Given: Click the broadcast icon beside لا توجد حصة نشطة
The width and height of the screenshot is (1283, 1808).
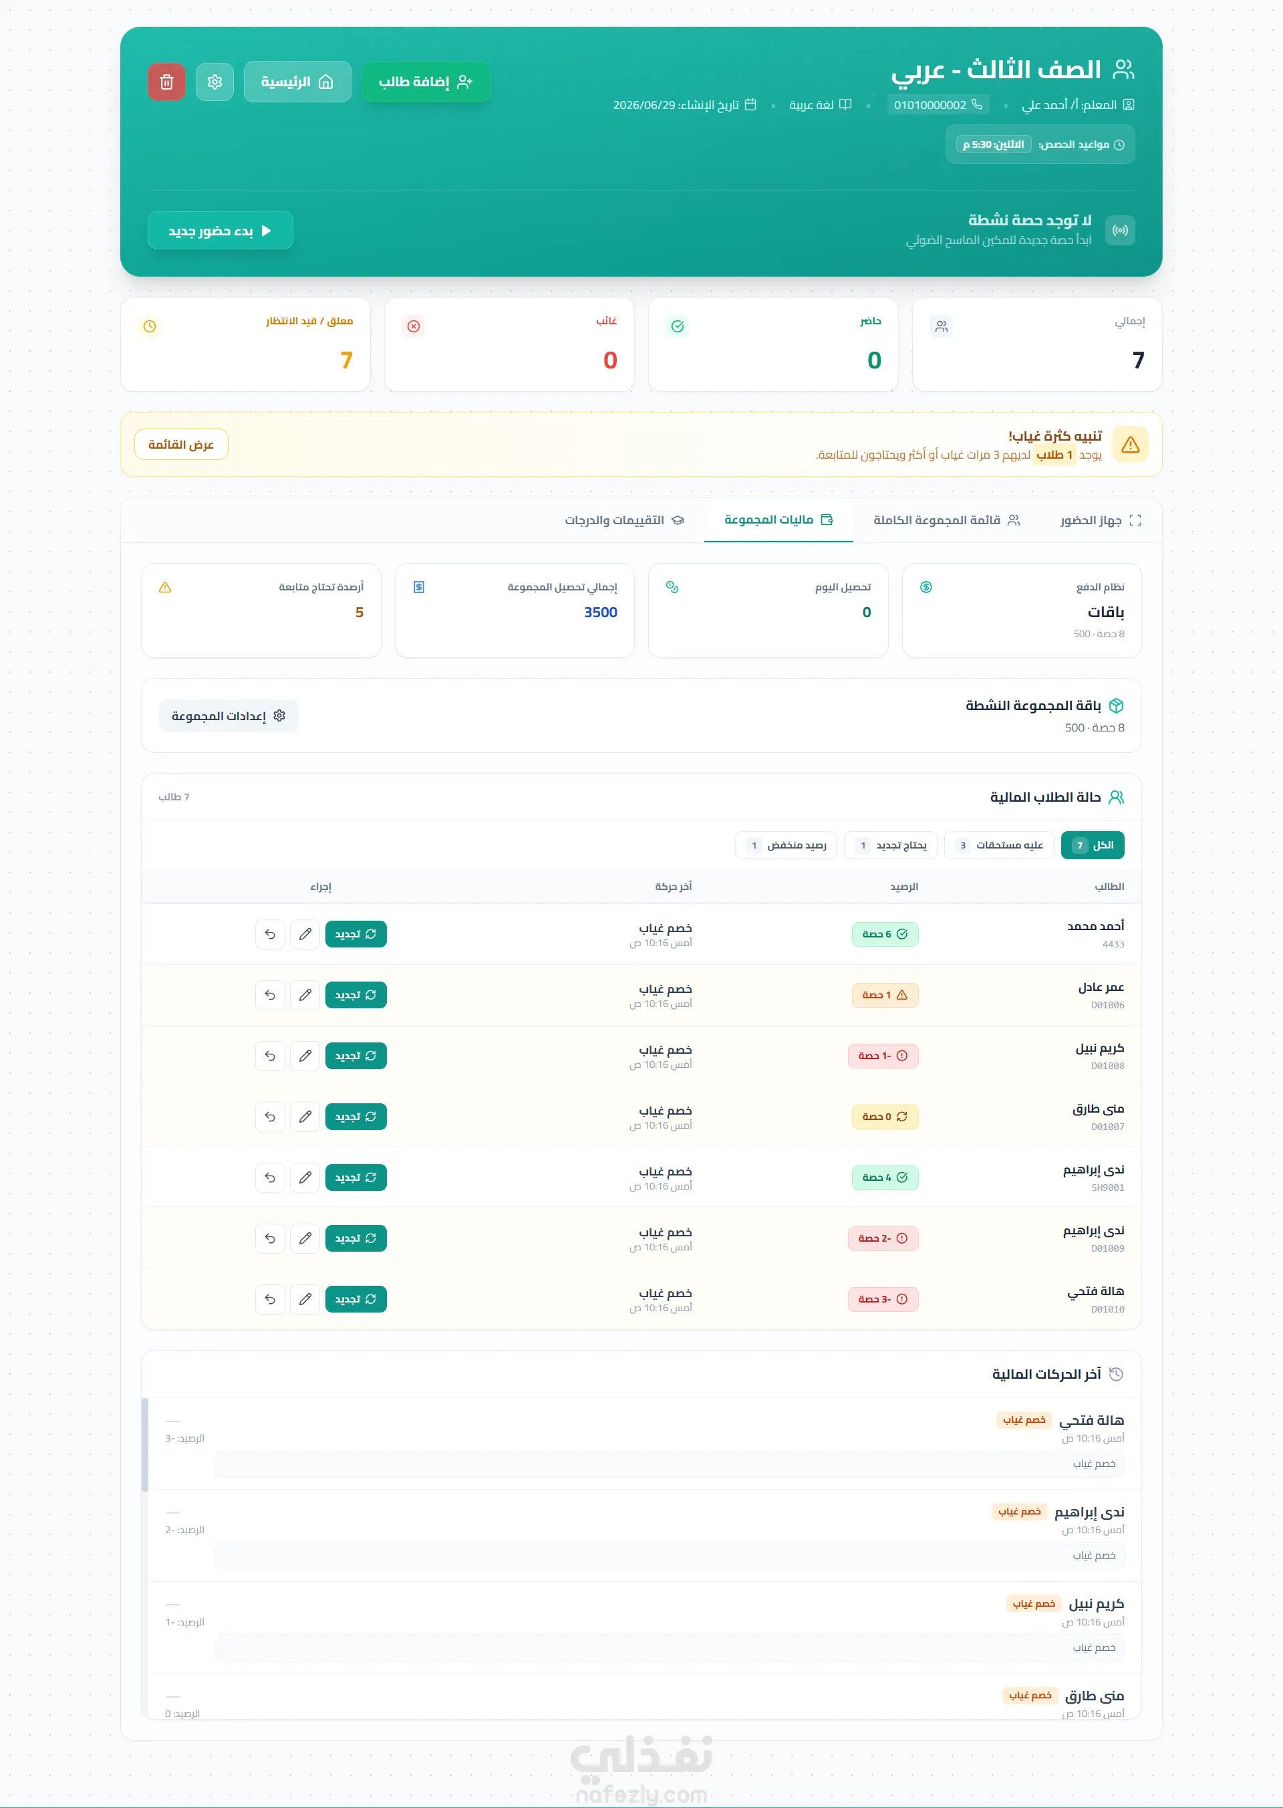Looking at the screenshot, I should (x=1120, y=231).
